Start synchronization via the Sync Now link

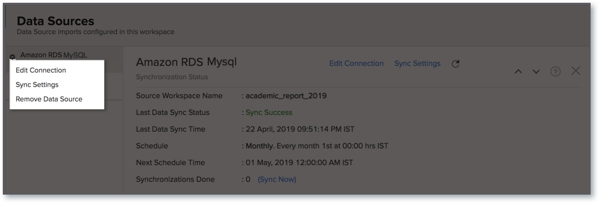tap(277, 179)
